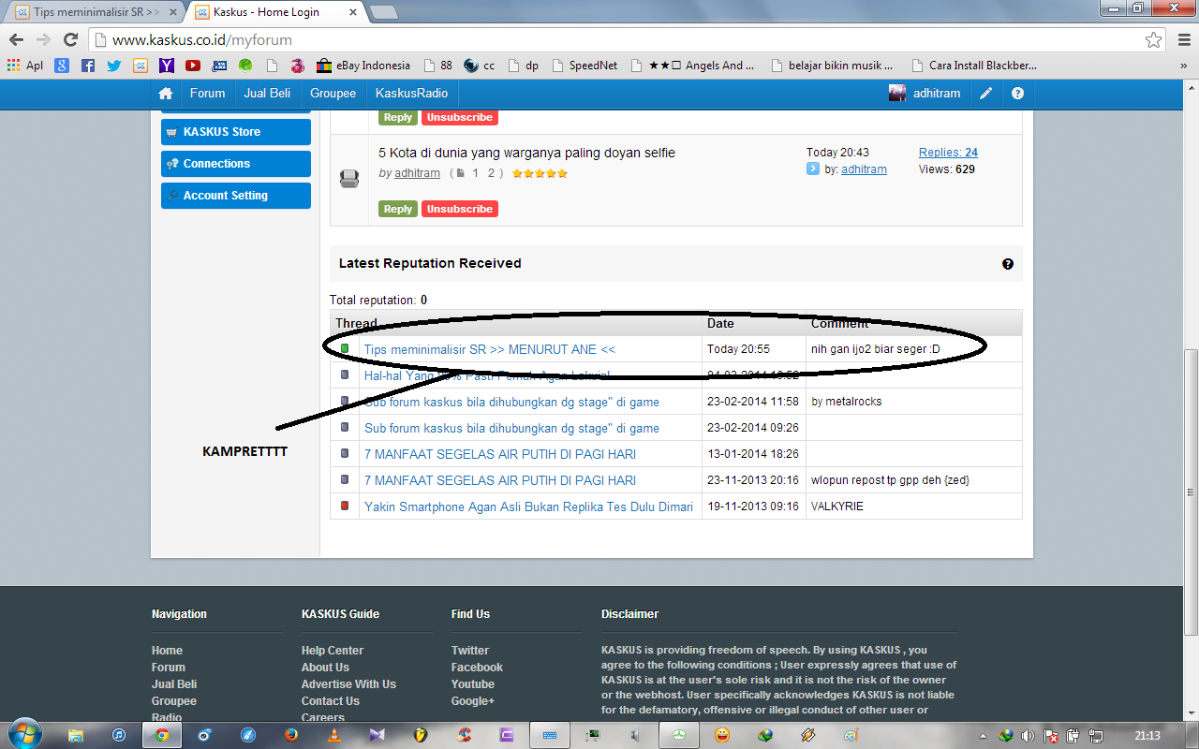The height and width of the screenshot is (749, 1199).
Task: Open YouTube bookmark icon
Action: 193,66
